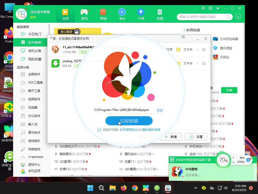The image size is (258, 194).
Task: Expand the title bar dropdown menu arrow
Action: [x=218, y=8]
